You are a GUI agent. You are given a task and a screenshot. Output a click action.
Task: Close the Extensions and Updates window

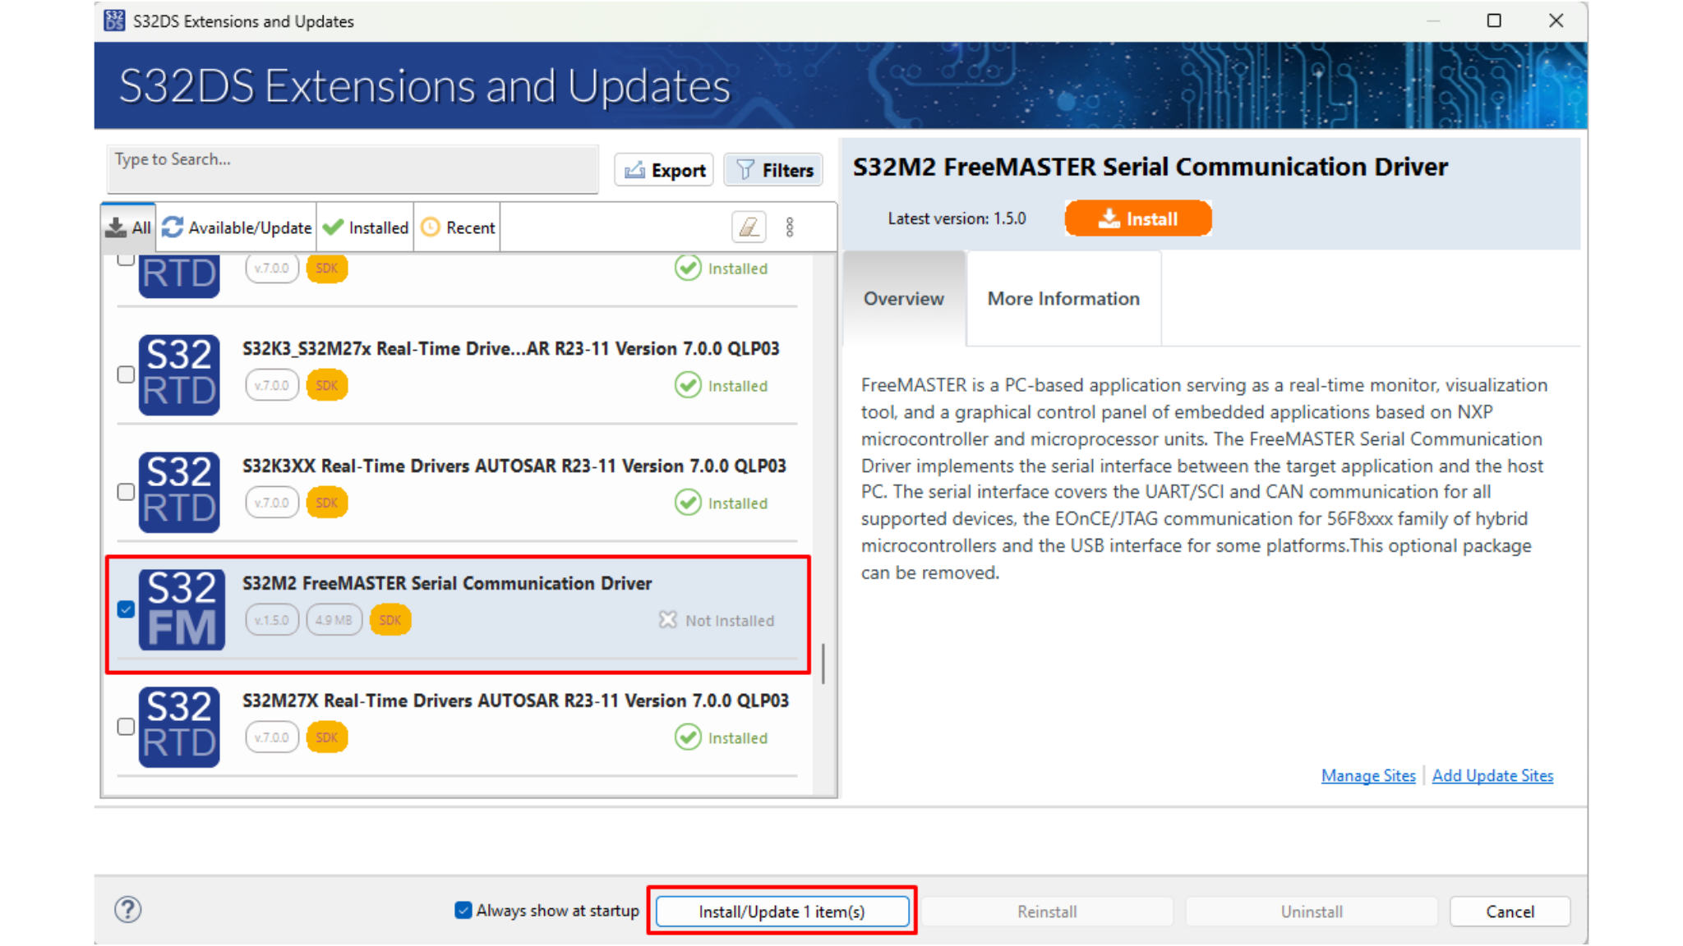pos(1556,21)
